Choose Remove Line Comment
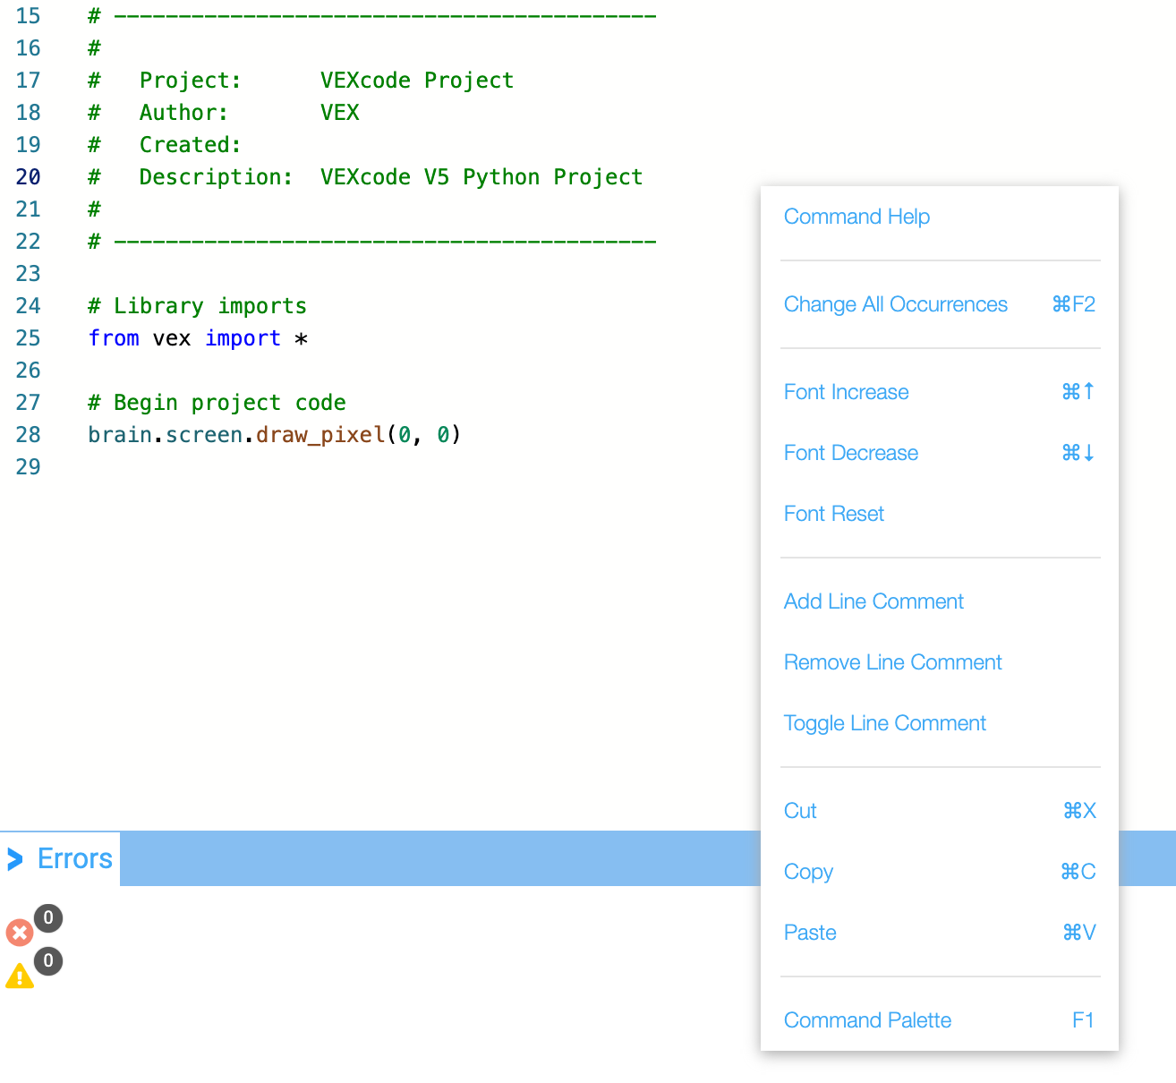This screenshot has width=1176, height=1083. click(x=892, y=662)
